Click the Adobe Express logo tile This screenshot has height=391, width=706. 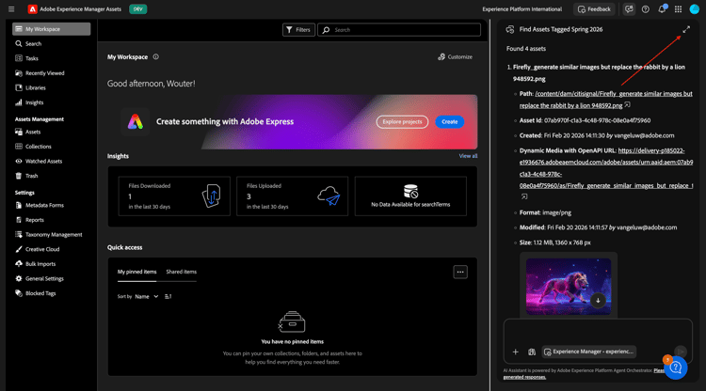[x=135, y=121]
